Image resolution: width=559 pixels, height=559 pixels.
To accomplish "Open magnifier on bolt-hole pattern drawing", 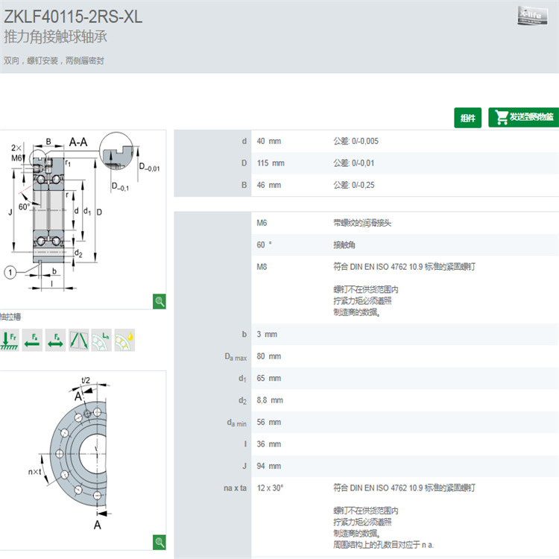I will 160,543.
